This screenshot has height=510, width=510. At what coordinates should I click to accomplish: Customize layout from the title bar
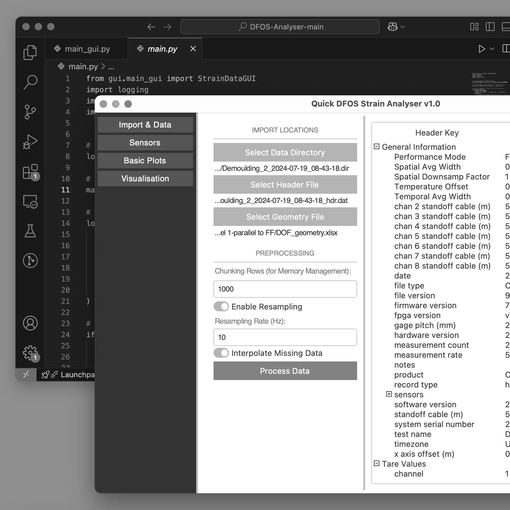coord(474,27)
